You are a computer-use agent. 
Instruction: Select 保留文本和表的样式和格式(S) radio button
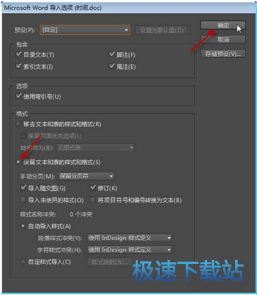[x=19, y=162]
